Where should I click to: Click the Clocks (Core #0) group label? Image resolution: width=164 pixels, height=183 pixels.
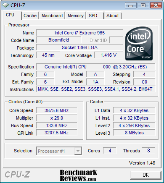(x=25, y=102)
